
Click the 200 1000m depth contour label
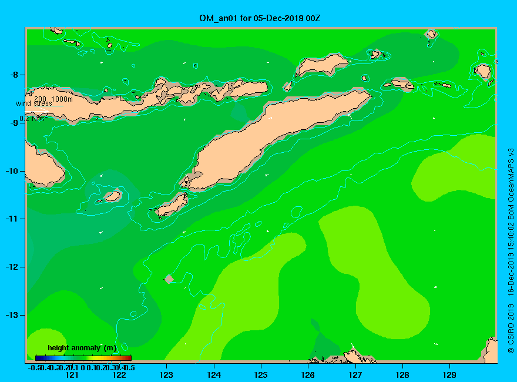53,99
